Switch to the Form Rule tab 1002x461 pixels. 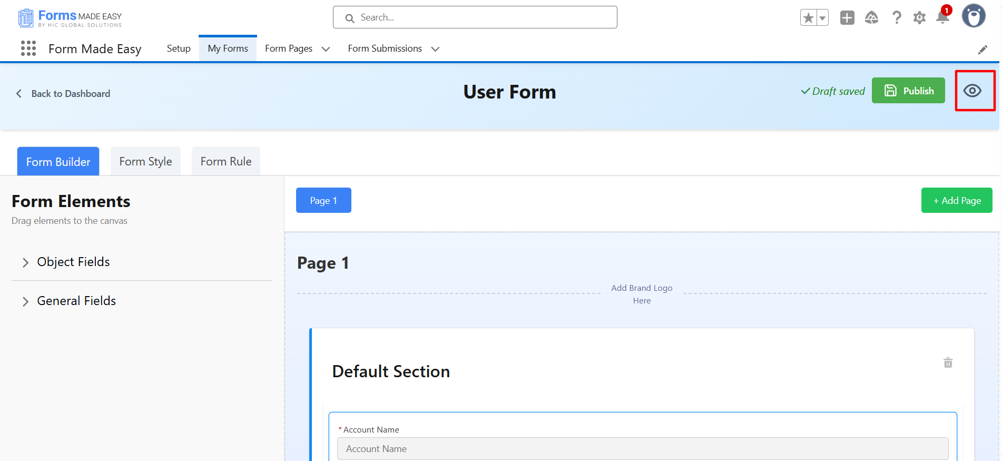click(x=226, y=162)
